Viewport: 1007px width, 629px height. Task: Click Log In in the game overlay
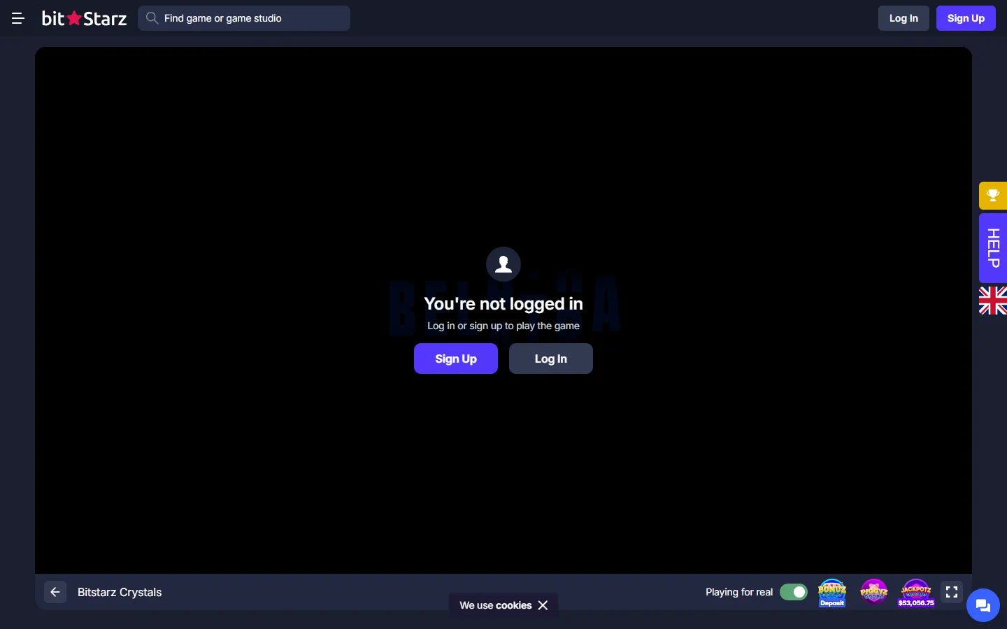pyautogui.click(x=551, y=359)
